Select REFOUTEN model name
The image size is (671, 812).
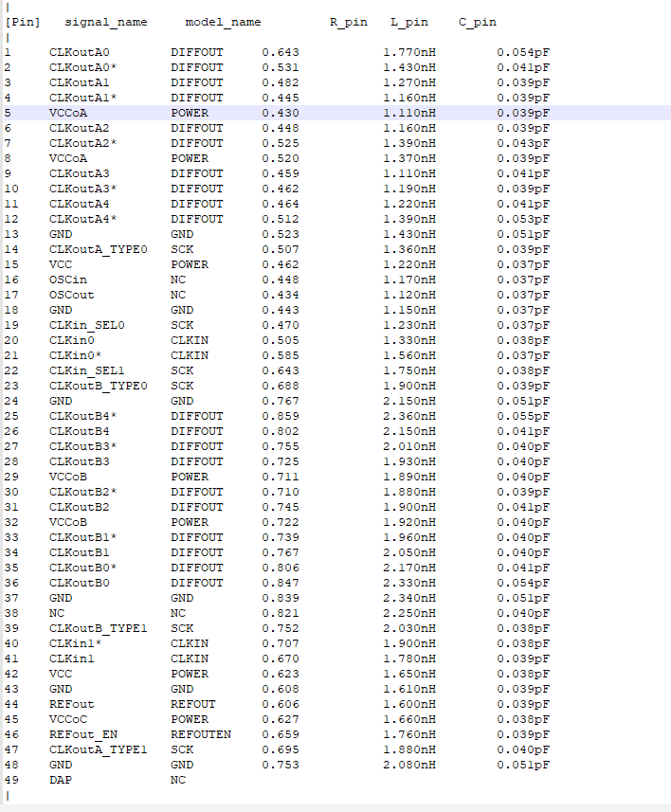click(x=201, y=734)
